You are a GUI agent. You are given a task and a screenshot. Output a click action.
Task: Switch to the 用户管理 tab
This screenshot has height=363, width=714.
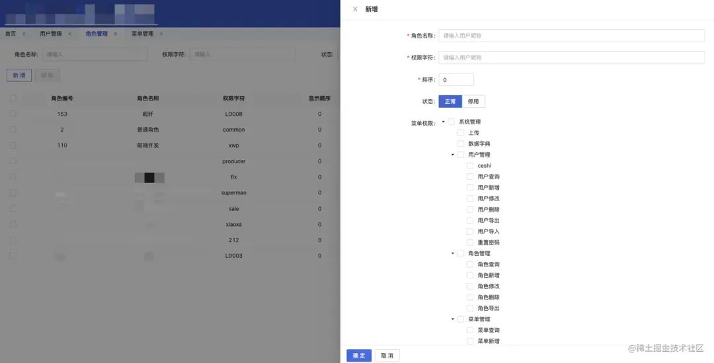pyautogui.click(x=50, y=34)
